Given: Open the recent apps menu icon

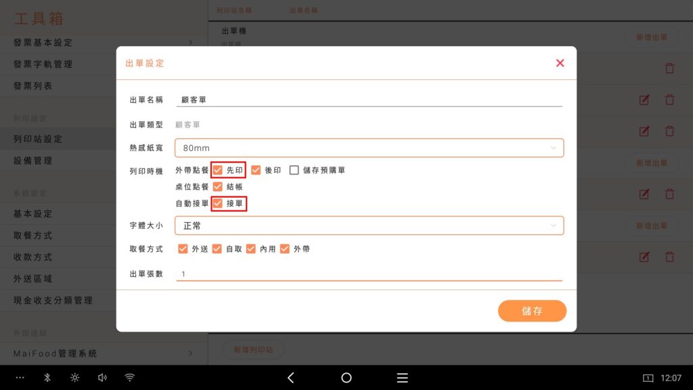Looking at the screenshot, I should click(402, 378).
